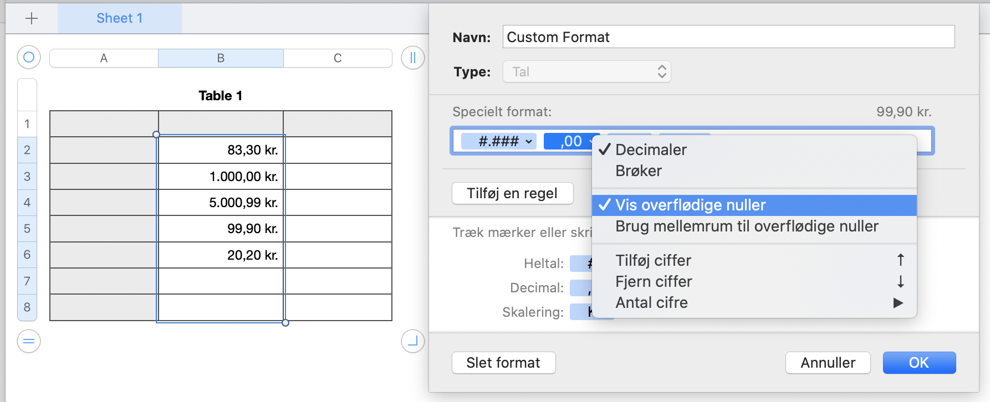Viewport: 990px width, 402px height.
Task: Click the add row handle icon
Action: [x=29, y=341]
